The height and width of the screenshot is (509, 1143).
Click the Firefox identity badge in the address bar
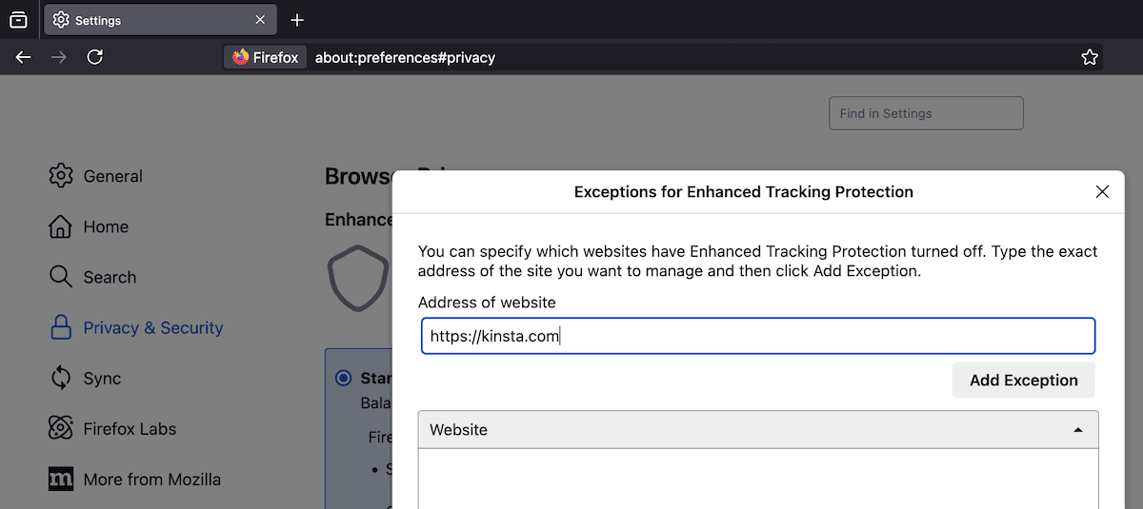pos(265,57)
